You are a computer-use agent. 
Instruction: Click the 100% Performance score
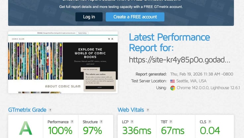tap(60, 130)
